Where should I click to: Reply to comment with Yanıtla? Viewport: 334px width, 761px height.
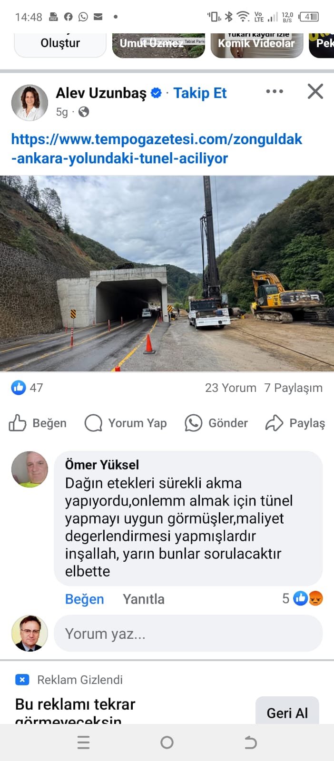(144, 599)
